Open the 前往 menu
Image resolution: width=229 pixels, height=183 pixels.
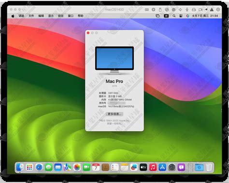click(x=61, y=16)
